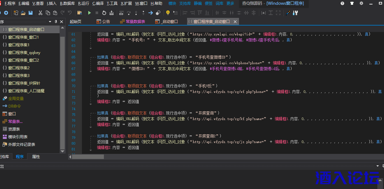Click the Copy toolbar icon

pos(48,13)
